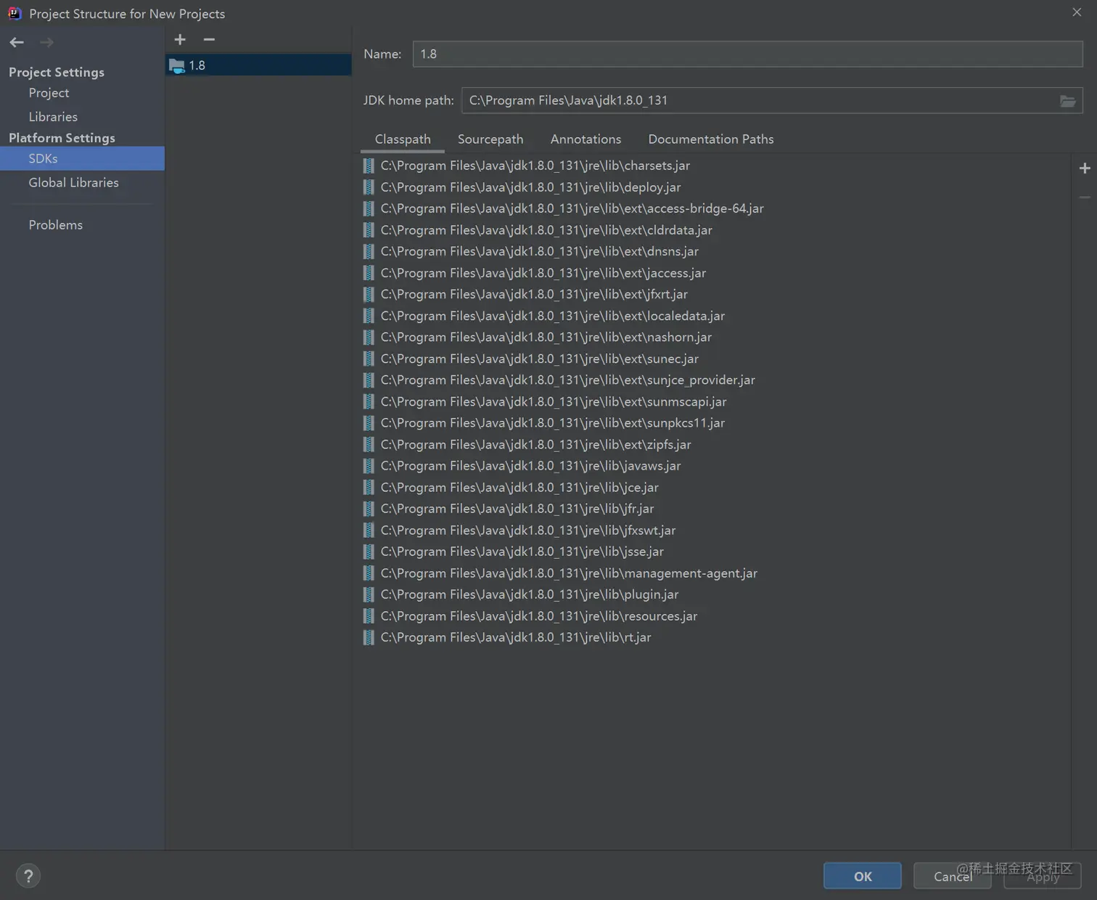Viewport: 1097px width, 900px height.
Task: Click the folder icon of SDK 1.8
Action: 176,66
